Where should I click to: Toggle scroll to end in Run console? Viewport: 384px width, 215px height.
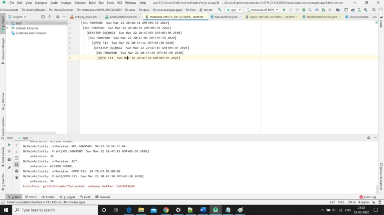17,164
